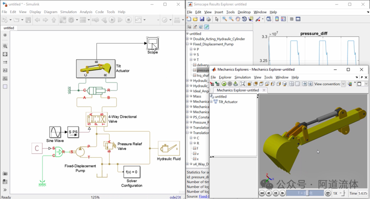Click the Fit to View icon in Simulink palette
This screenshot has width=370, height=199.
5,54
